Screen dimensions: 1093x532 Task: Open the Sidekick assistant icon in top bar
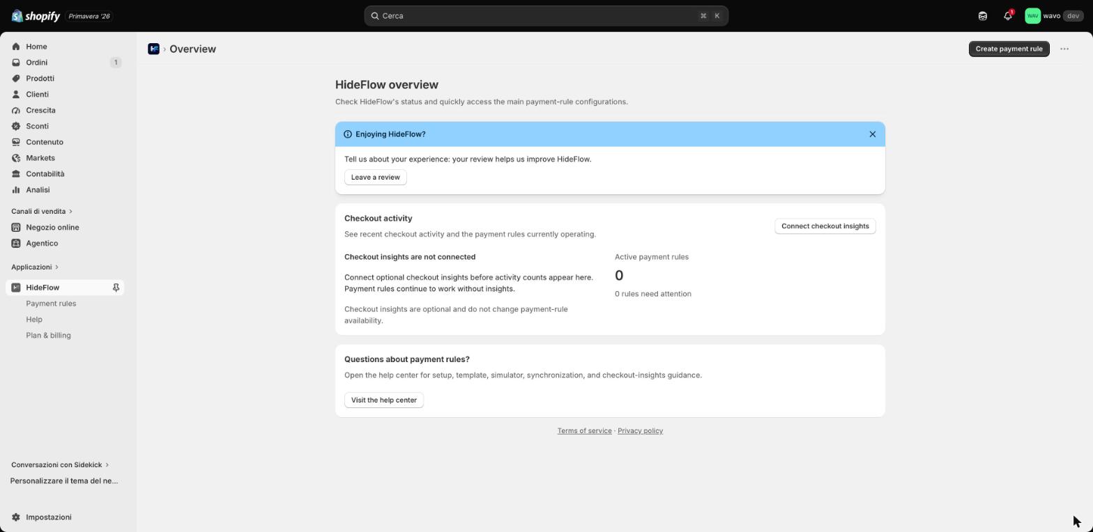tap(982, 16)
